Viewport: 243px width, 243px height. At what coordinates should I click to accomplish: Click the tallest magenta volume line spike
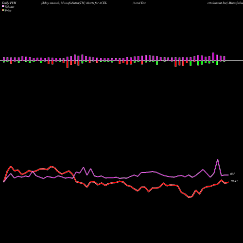tap(218, 159)
